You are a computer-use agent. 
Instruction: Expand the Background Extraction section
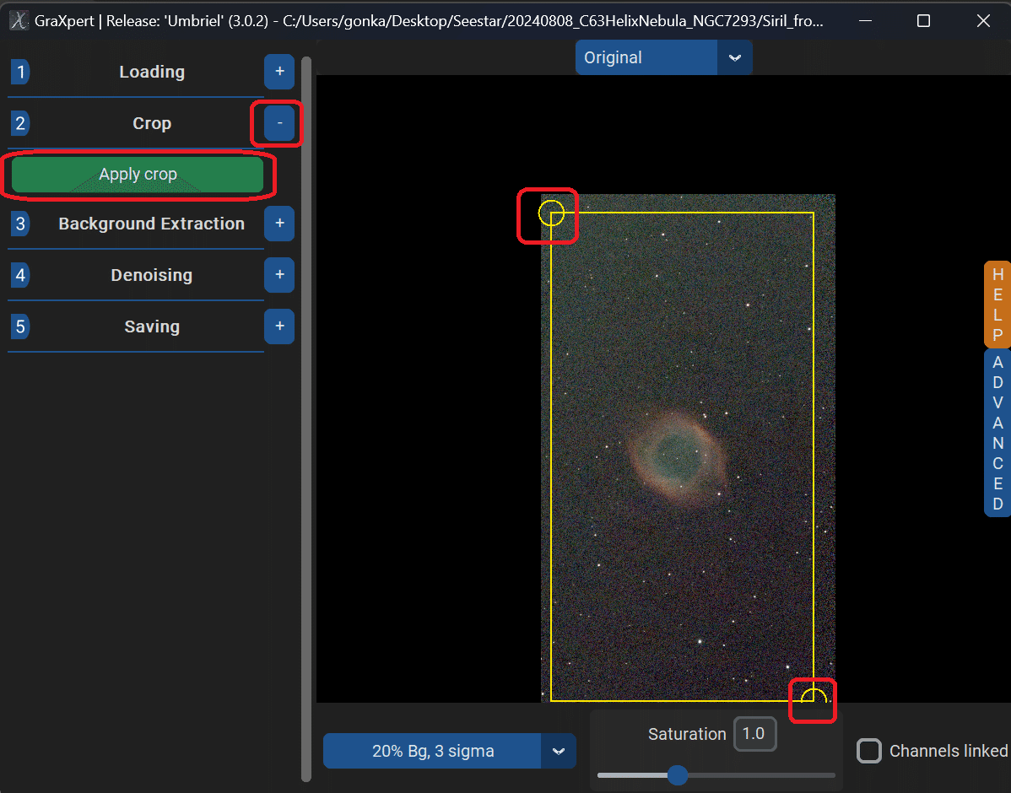tap(279, 223)
